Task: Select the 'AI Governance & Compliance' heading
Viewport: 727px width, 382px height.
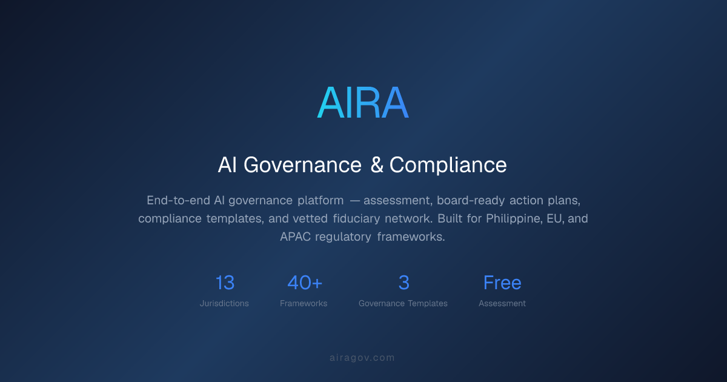Action: tap(362, 165)
